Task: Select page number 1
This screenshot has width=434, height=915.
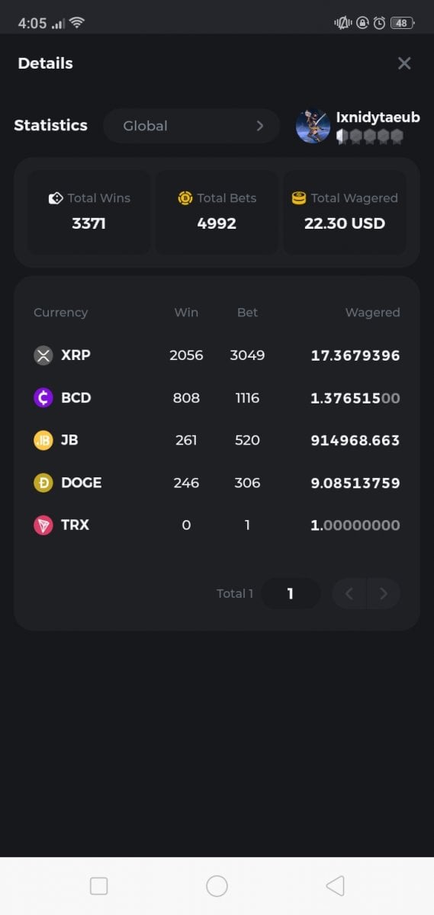Action: (291, 593)
